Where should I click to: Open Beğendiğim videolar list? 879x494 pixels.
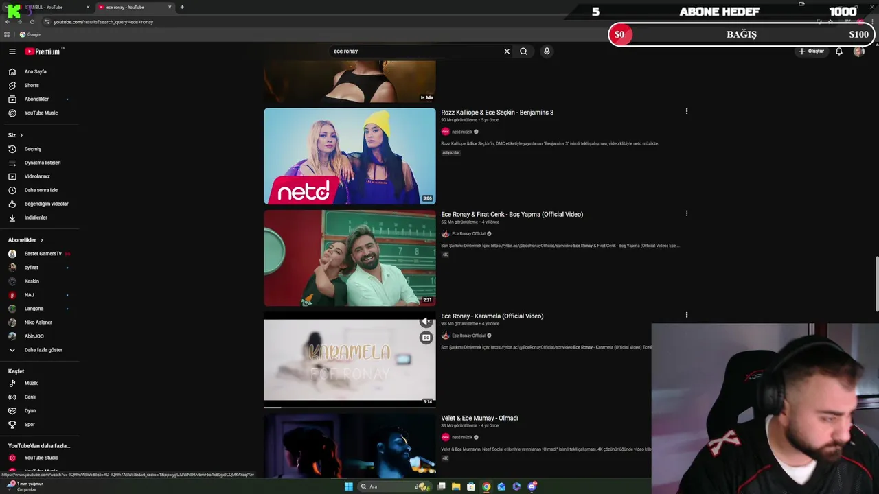[38, 204]
